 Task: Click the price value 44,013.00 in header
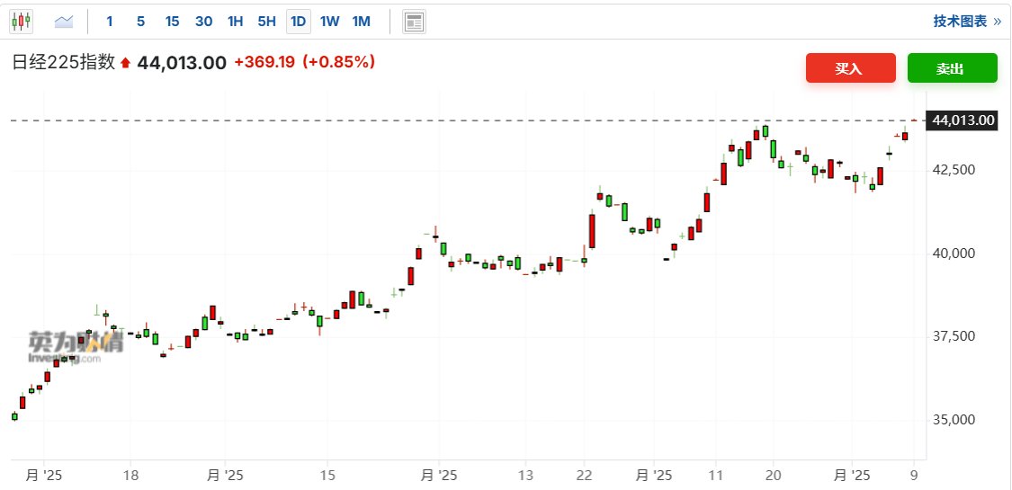pos(182,63)
